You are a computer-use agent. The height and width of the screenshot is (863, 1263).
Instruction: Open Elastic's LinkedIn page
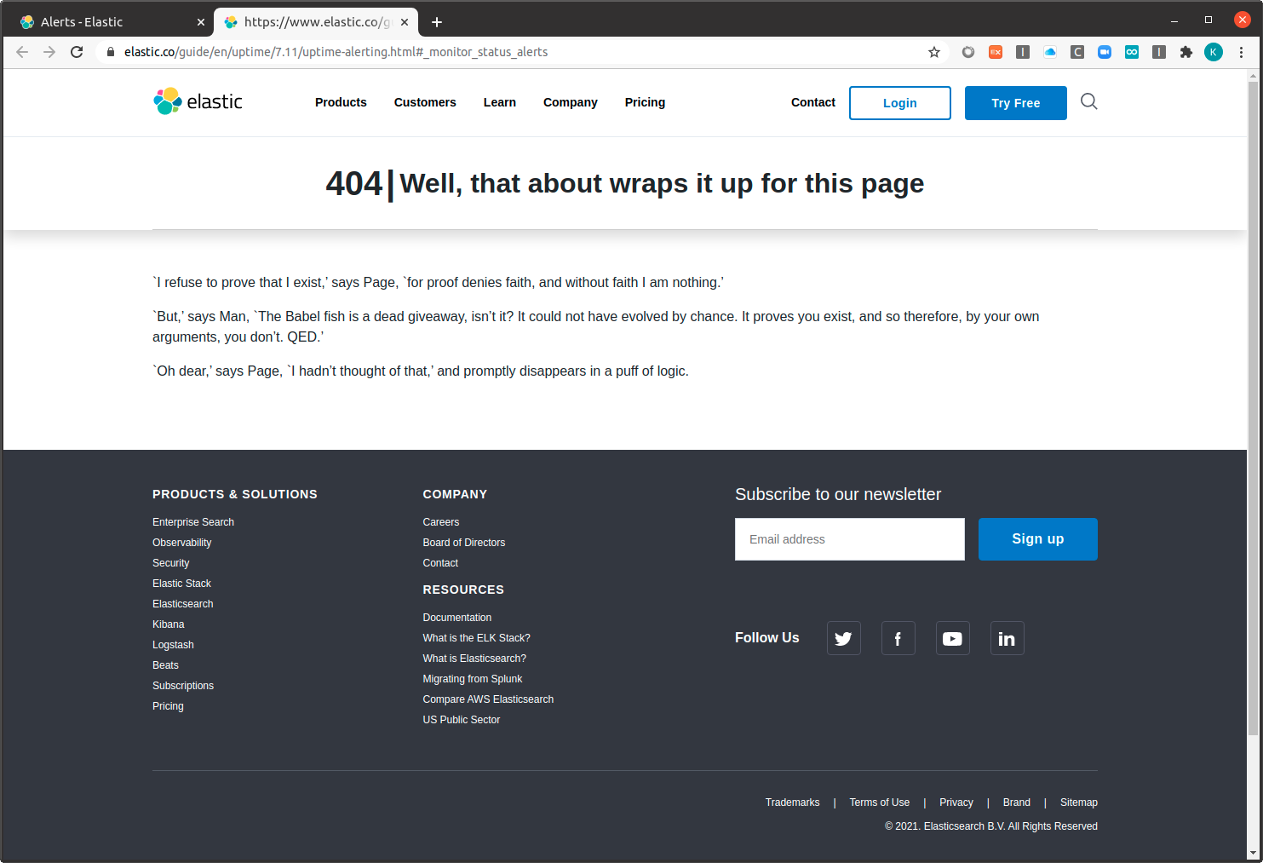(x=1007, y=637)
